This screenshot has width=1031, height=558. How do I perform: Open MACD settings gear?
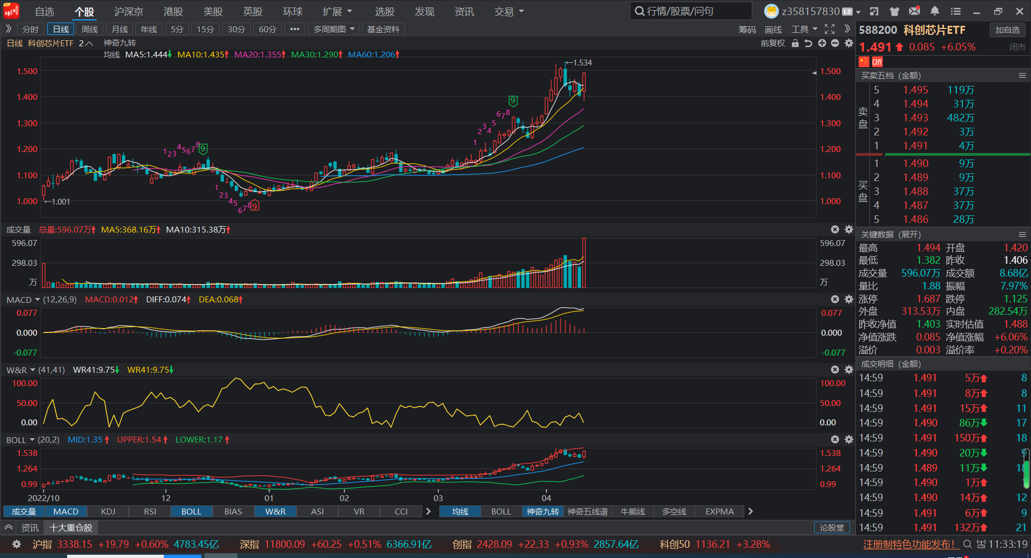pyautogui.click(x=849, y=299)
